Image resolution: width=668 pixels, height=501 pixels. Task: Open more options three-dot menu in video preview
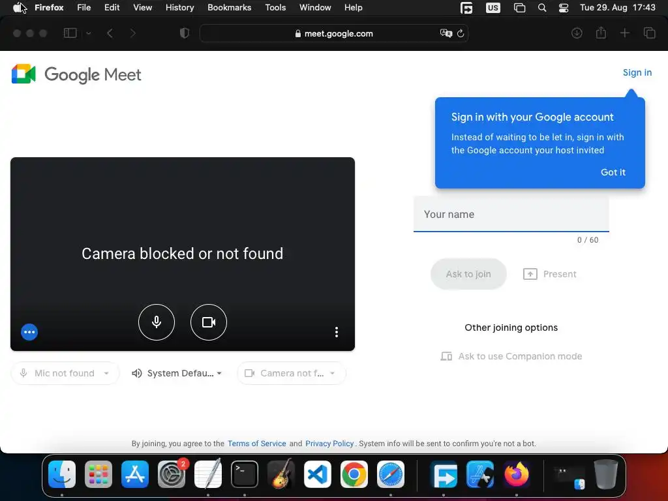[337, 332]
